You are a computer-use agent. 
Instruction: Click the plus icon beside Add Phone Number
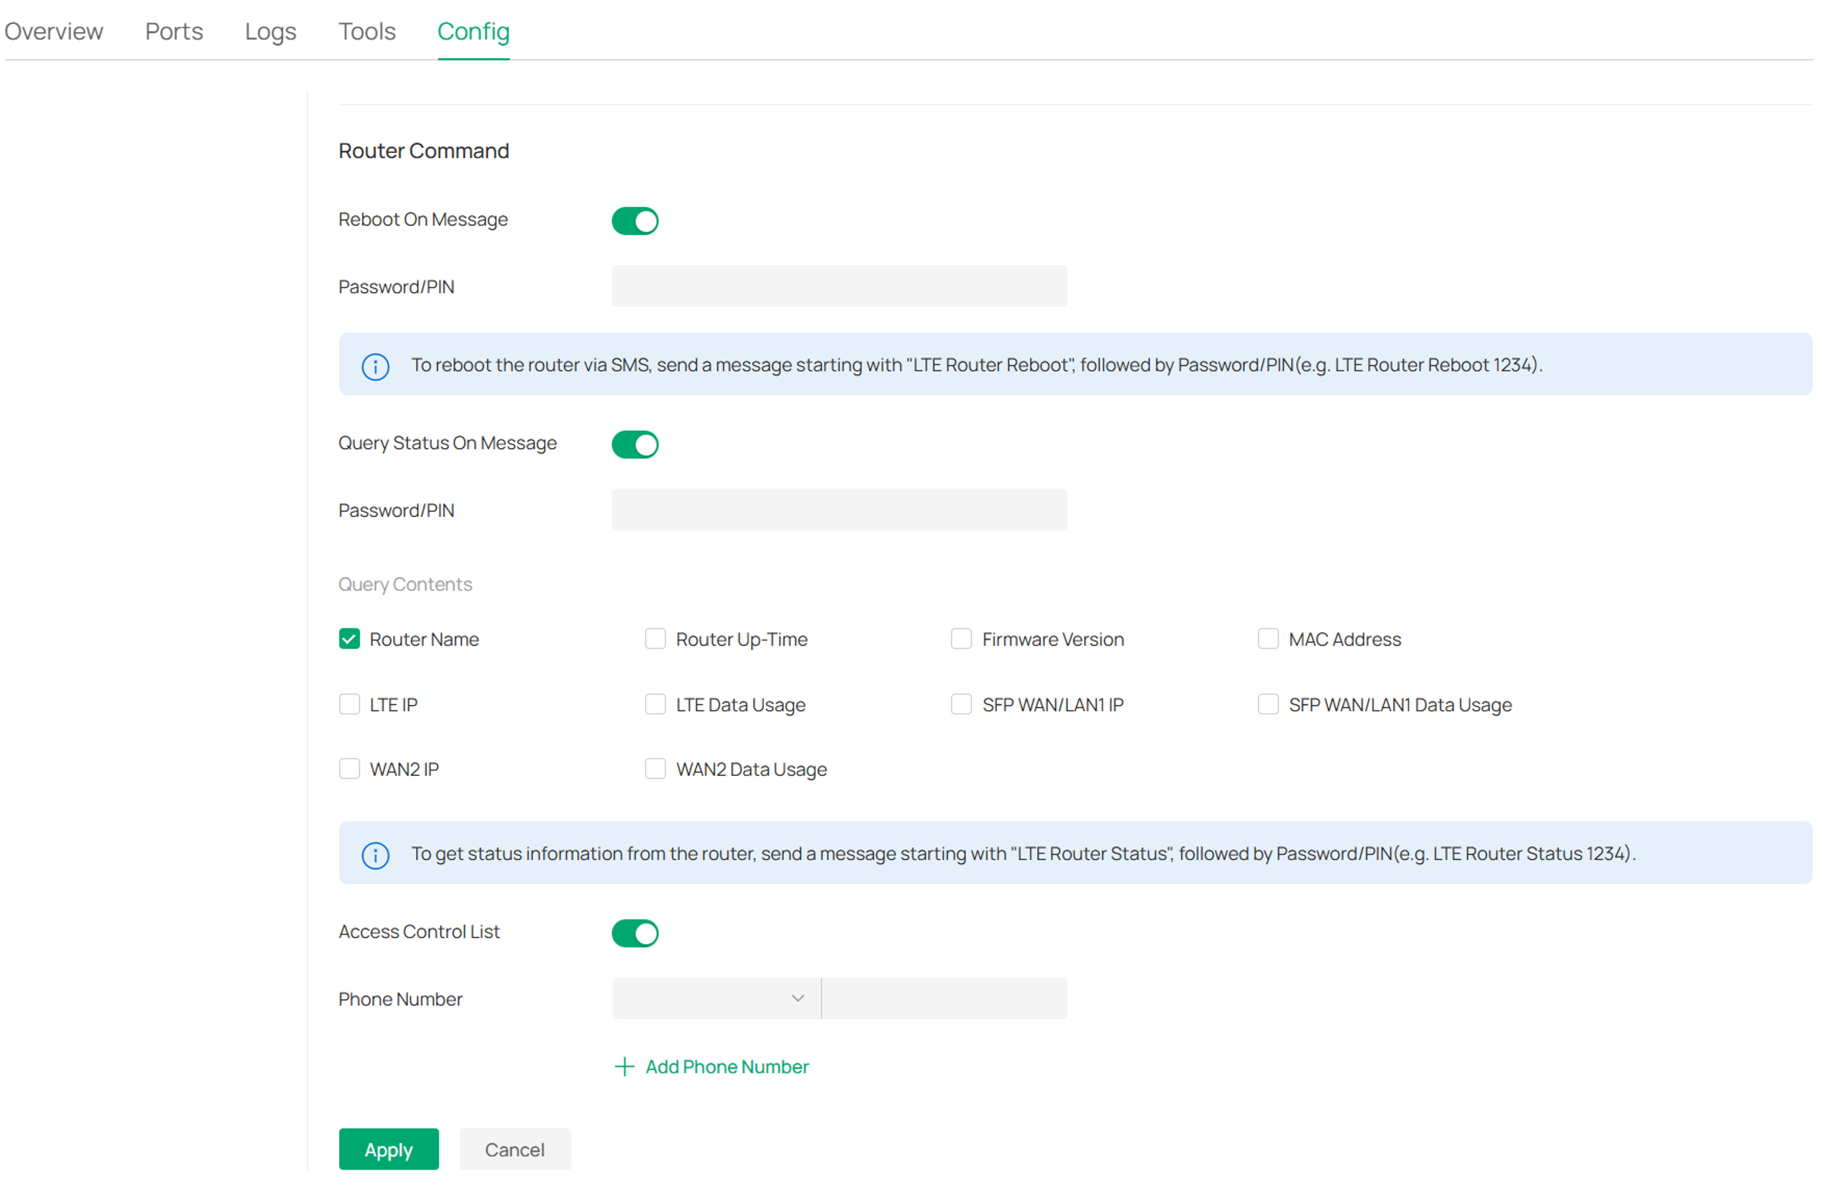point(625,1066)
